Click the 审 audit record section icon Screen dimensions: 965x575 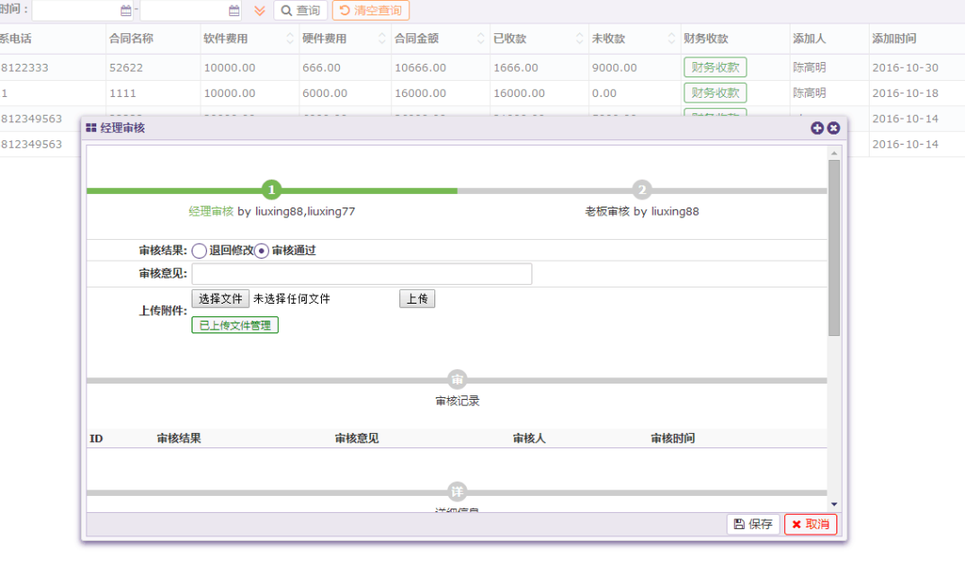pyautogui.click(x=457, y=379)
